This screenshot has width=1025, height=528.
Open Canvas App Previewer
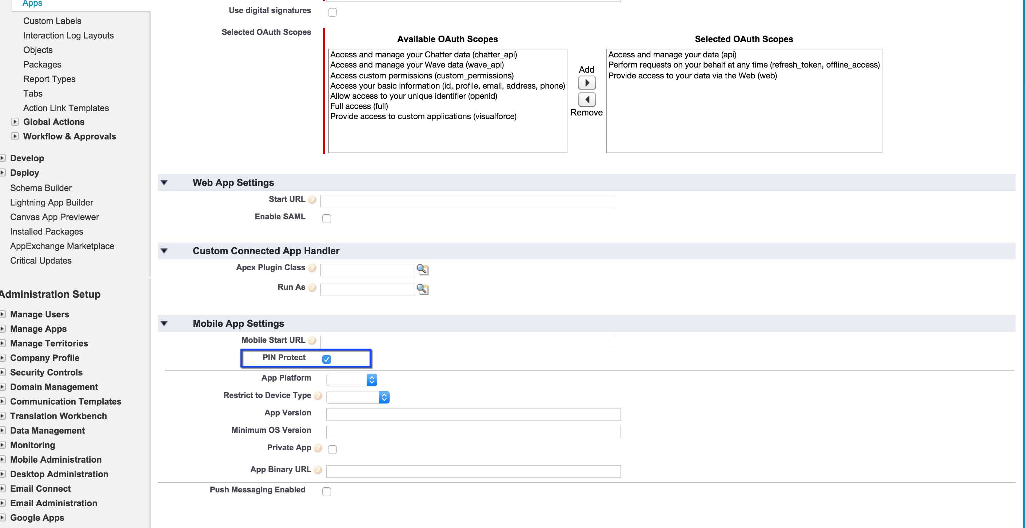(x=55, y=217)
